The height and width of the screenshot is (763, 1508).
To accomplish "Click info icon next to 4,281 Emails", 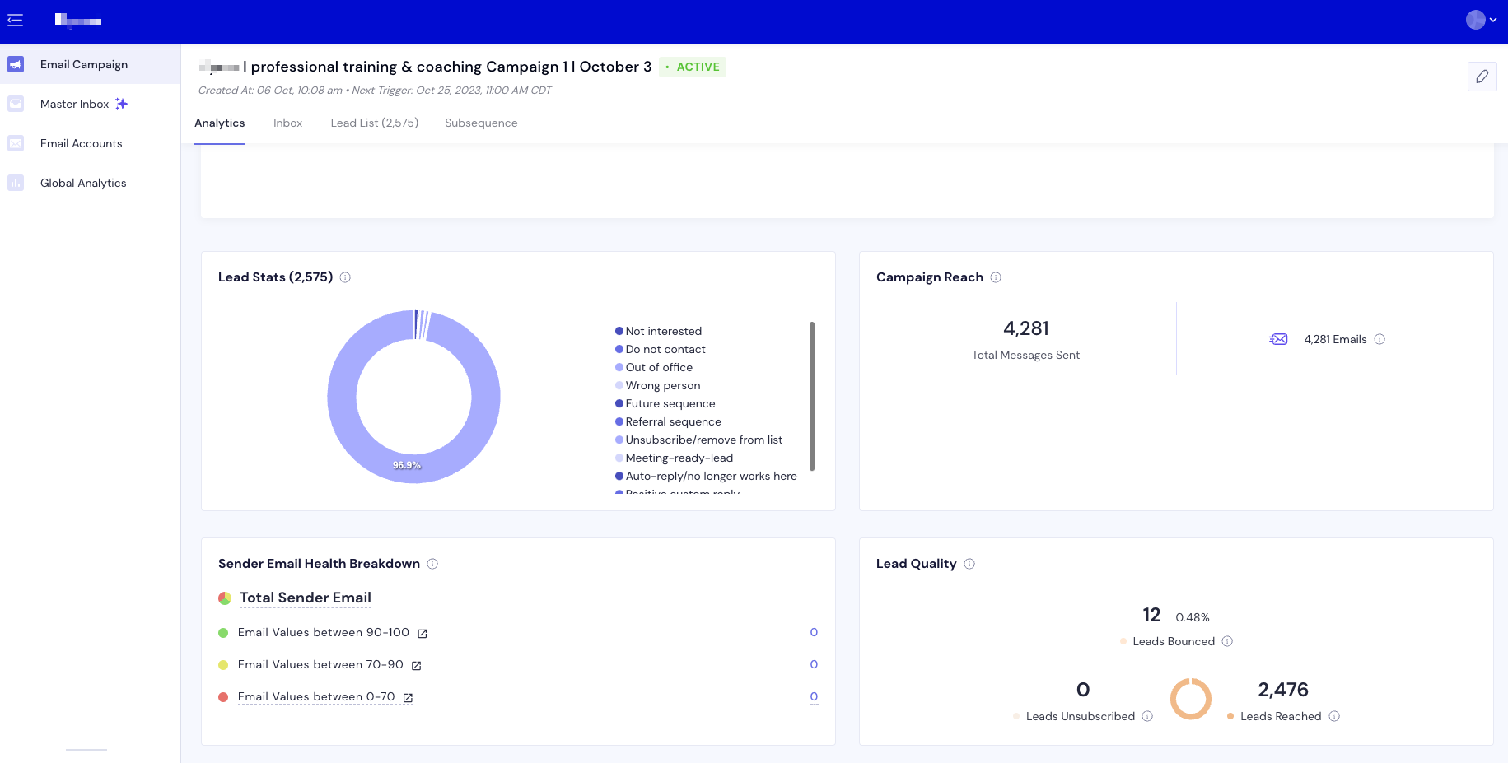I will tap(1380, 339).
